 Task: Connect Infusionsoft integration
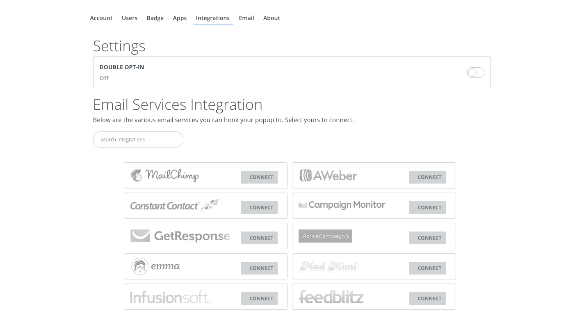pyautogui.click(x=259, y=298)
